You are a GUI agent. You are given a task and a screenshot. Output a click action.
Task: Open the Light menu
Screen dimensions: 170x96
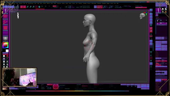(38, 3)
